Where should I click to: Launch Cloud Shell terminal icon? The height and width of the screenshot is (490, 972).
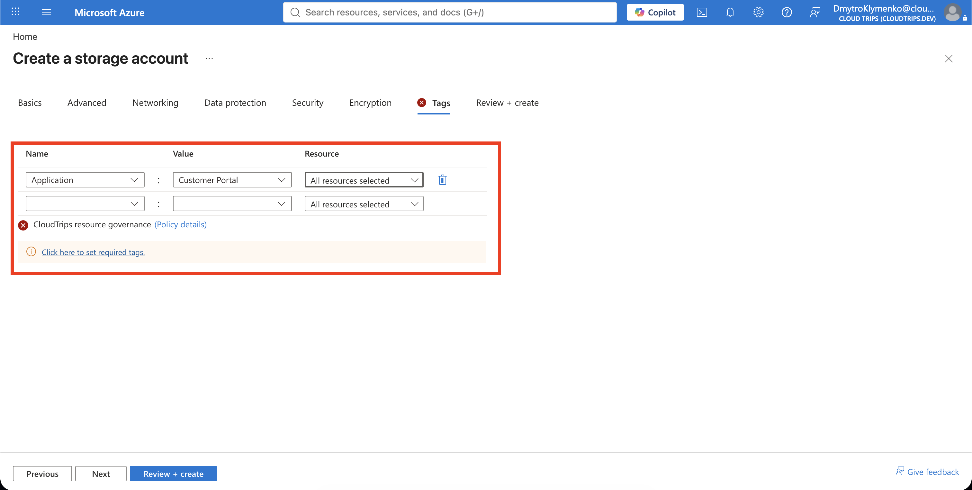pos(702,13)
